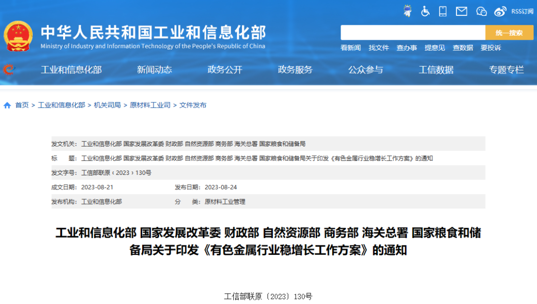
Task: Open the 提意见 quick link
Action: 435,48
